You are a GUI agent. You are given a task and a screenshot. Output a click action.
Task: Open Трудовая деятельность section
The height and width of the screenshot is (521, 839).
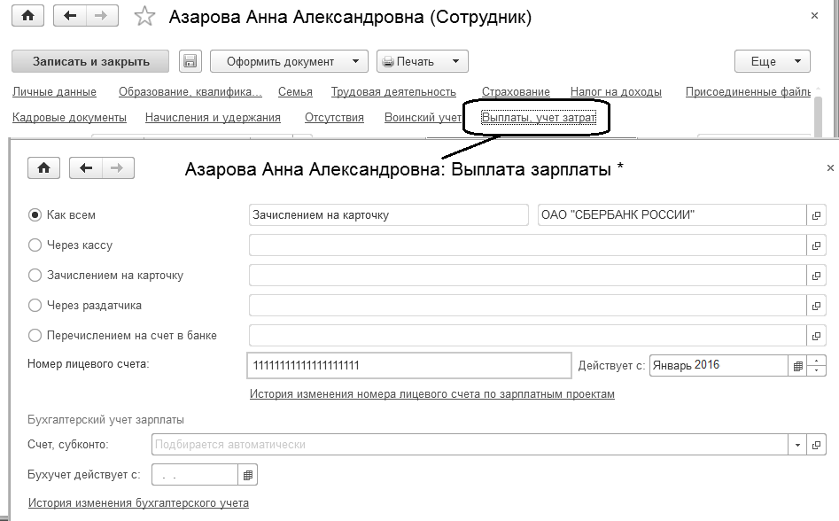pyautogui.click(x=393, y=92)
